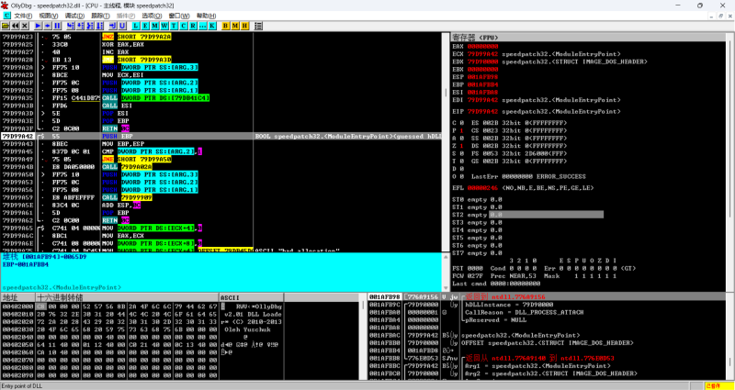
Task: Open the 窗口(W) menu
Action: (x=179, y=16)
